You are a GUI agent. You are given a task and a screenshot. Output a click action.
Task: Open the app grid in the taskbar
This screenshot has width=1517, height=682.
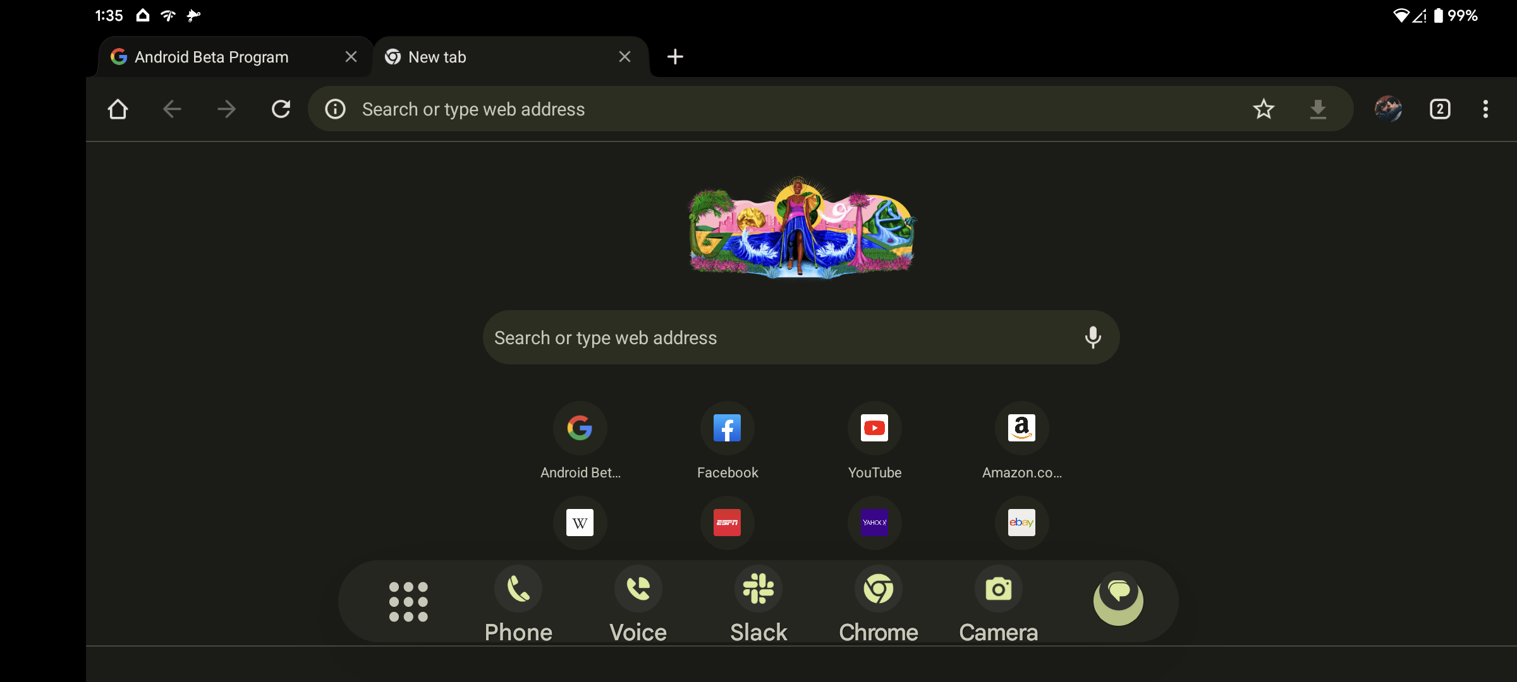pyautogui.click(x=409, y=601)
